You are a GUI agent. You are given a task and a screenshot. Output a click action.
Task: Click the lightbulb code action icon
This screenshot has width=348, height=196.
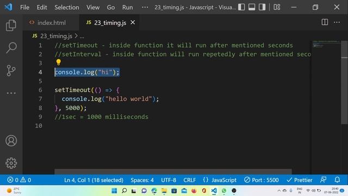58,62
